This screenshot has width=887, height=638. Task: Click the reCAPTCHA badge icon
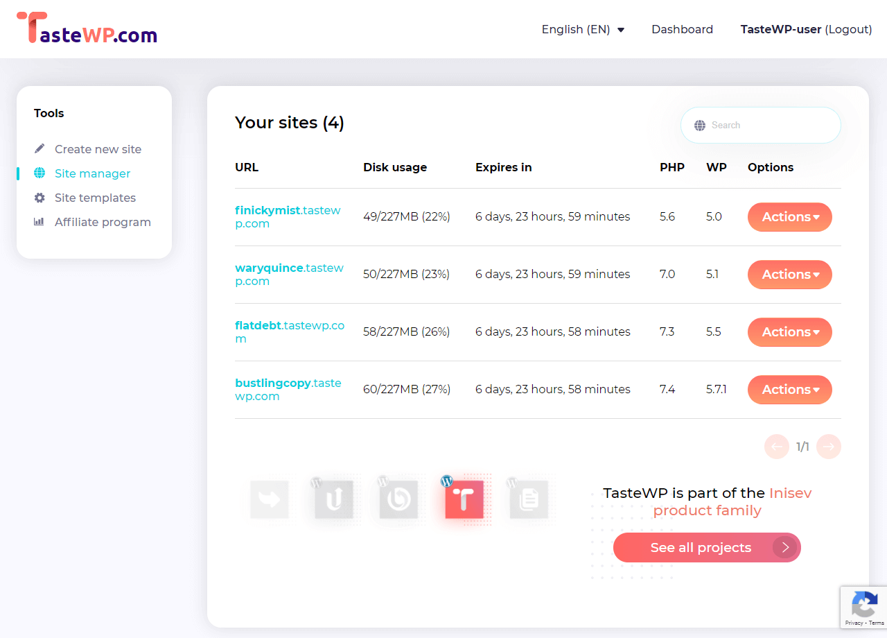(x=864, y=604)
